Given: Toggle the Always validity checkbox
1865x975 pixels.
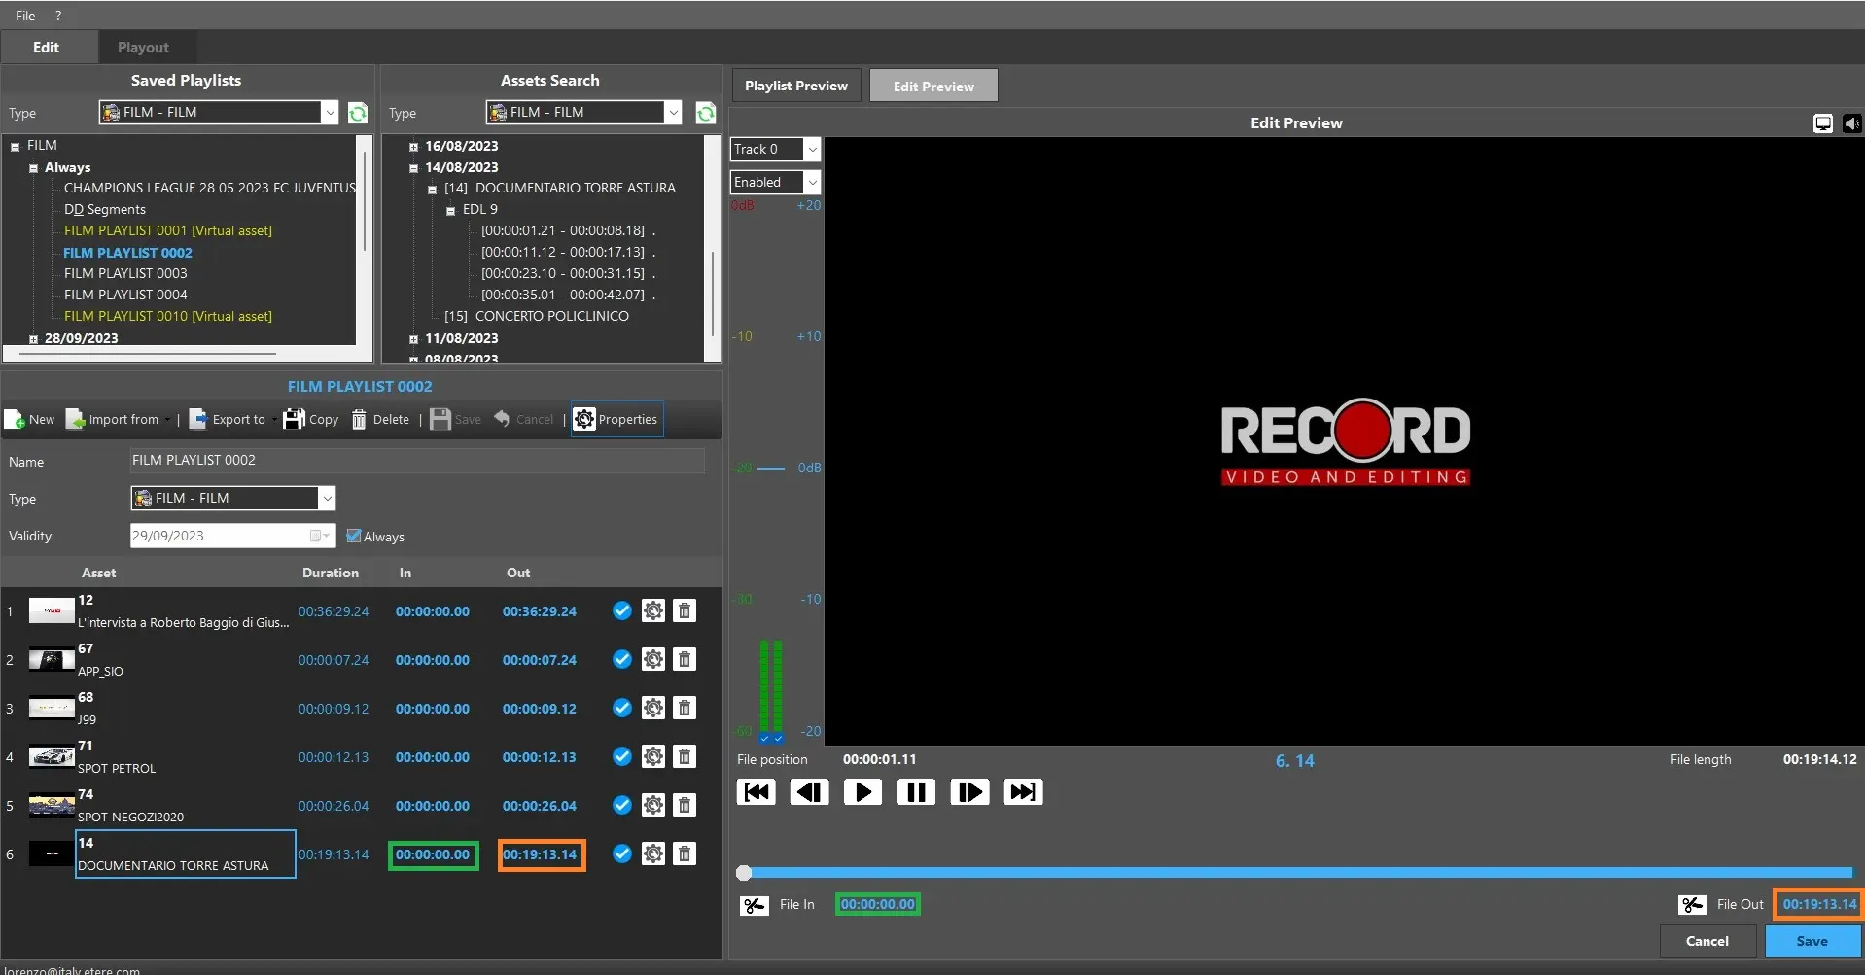Looking at the screenshot, I should coord(354,537).
